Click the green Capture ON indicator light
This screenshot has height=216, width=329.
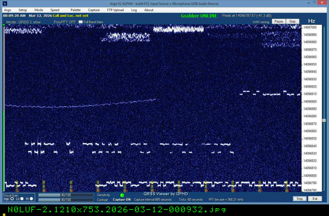tap(122, 195)
